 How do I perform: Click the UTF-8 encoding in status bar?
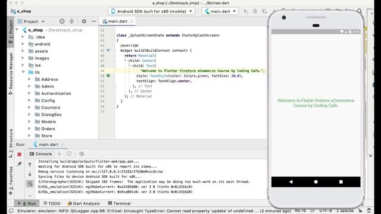coord(326,210)
